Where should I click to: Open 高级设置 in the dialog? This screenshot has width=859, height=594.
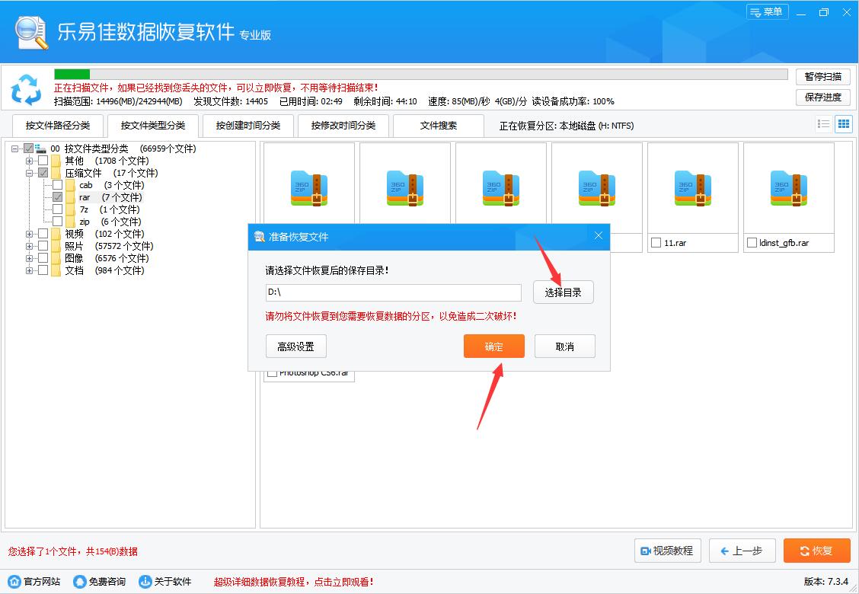pyautogui.click(x=295, y=346)
